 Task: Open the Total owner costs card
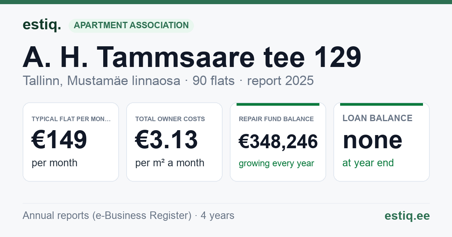(174, 142)
